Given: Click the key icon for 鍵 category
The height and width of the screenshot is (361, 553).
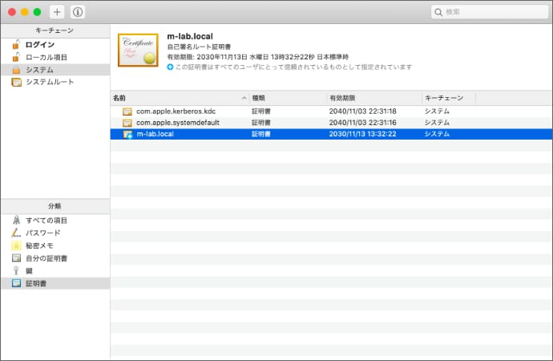Looking at the screenshot, I should click(16, 271).
